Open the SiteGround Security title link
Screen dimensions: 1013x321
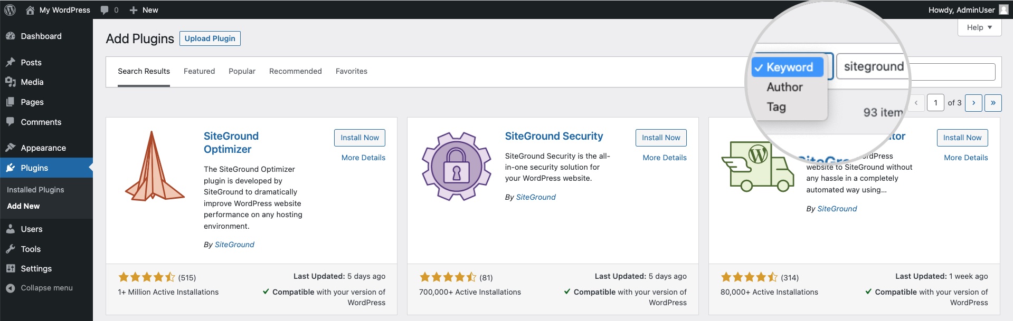point(554,136)
